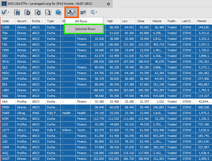Image resolution: width=212 pixels, height=161 pixels.
Task: Select the SPUU code cell
Action: coord(8,62)
